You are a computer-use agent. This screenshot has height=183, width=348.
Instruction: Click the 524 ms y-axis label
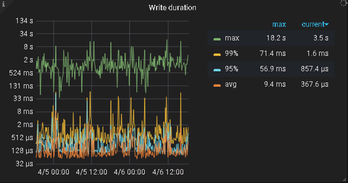pos(21,73)
